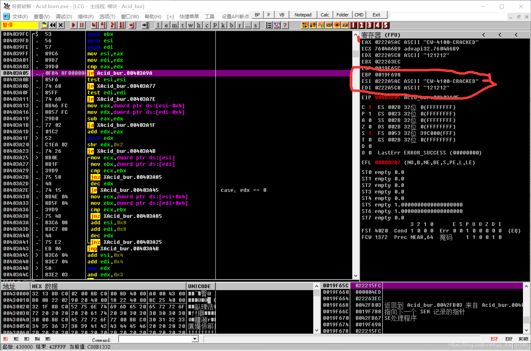Image resolution: width=531 pixels, height=351 pixels.
Task: Show References window with the 'r' button
Action: tap(239, 25)
